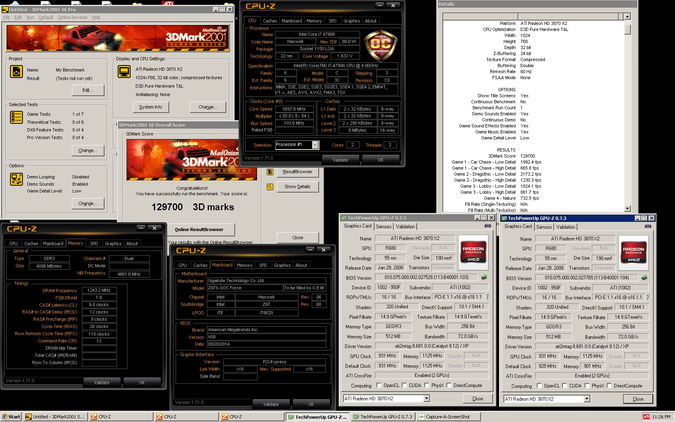
Task: Click the taskbar clock showing 11:26 PM
Action: (x=661, y=417)
